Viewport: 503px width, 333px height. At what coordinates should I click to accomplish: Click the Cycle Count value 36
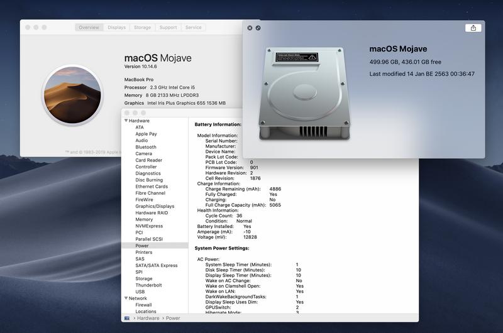[x=240, y=216]
